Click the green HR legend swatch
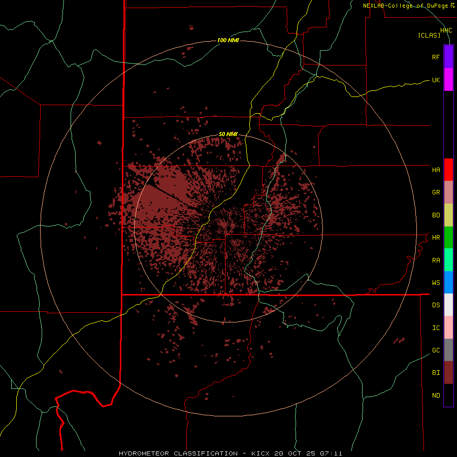457x457 pixels. (x=448, y=238)
